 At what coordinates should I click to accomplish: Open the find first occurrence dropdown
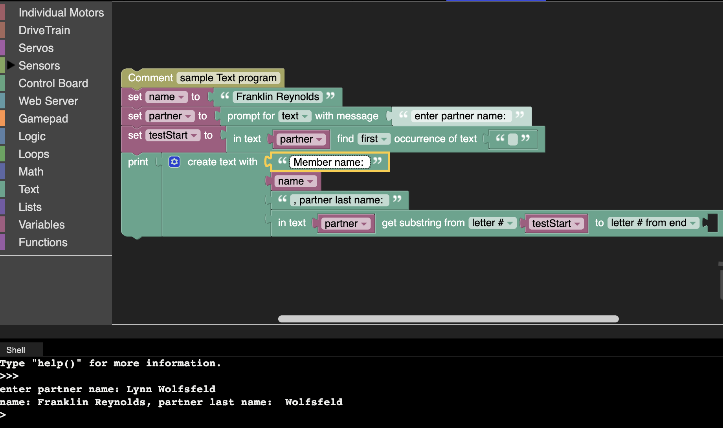tap(374, 139)
